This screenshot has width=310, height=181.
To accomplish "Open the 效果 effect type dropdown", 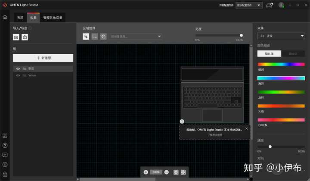I will [281, 36].
